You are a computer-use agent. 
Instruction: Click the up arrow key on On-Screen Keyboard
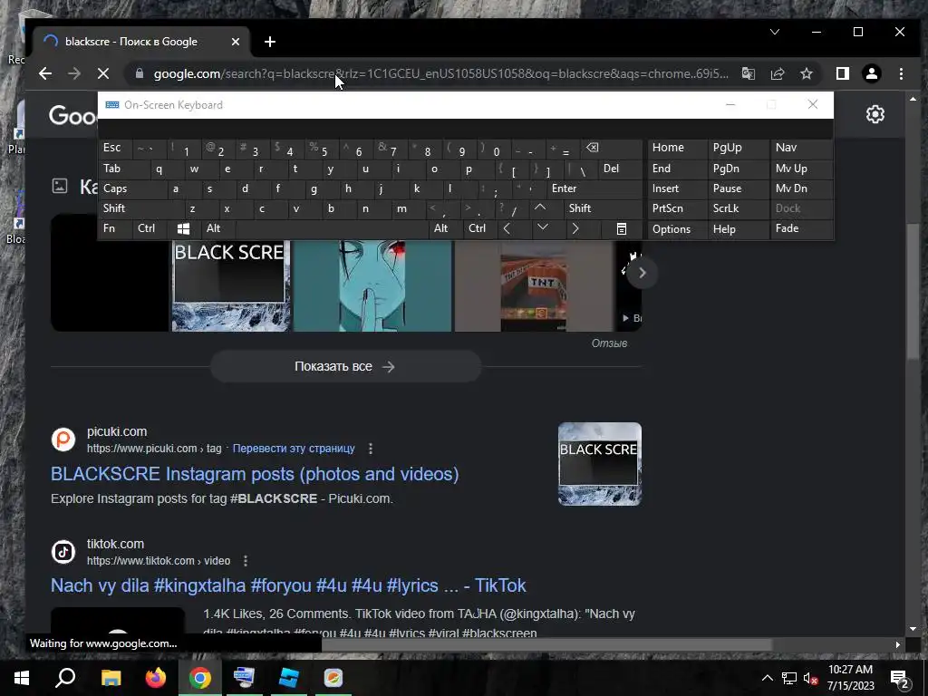pos(540,208)
